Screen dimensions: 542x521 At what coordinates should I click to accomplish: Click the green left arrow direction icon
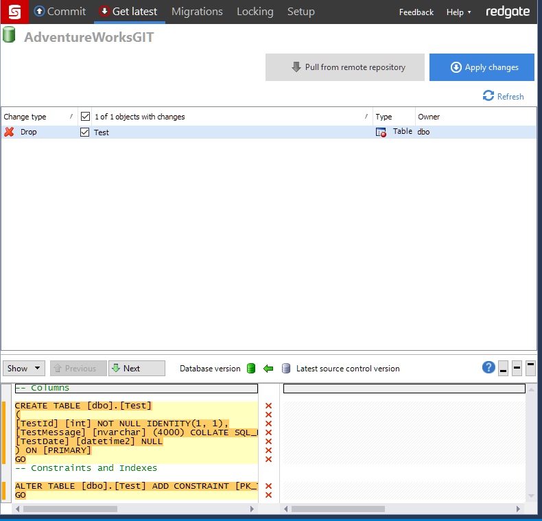[268, 369]
